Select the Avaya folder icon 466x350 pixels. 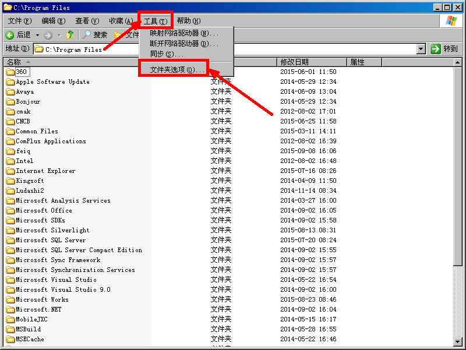[10, 92]
